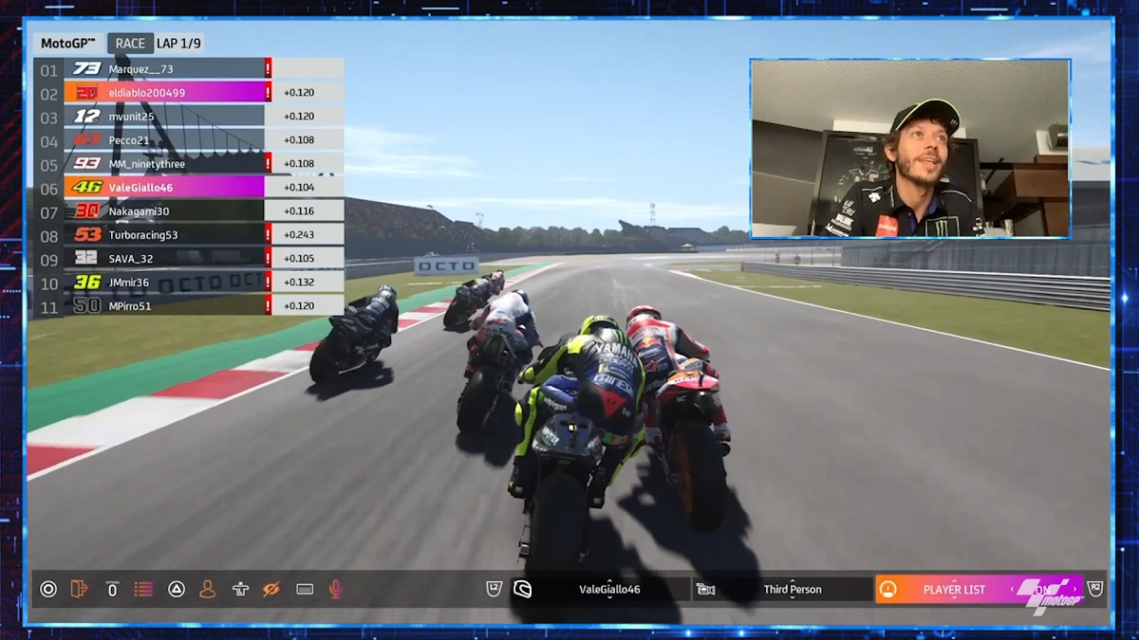Click the L2 trigger icon
Viewport: 1139px width, 640px height.
[x=494, y=589]
